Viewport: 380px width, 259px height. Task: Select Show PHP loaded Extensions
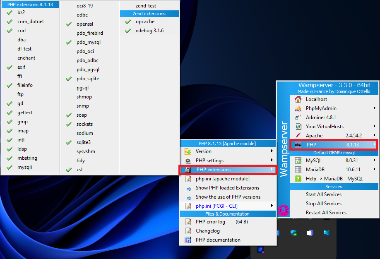click(228, 188)
